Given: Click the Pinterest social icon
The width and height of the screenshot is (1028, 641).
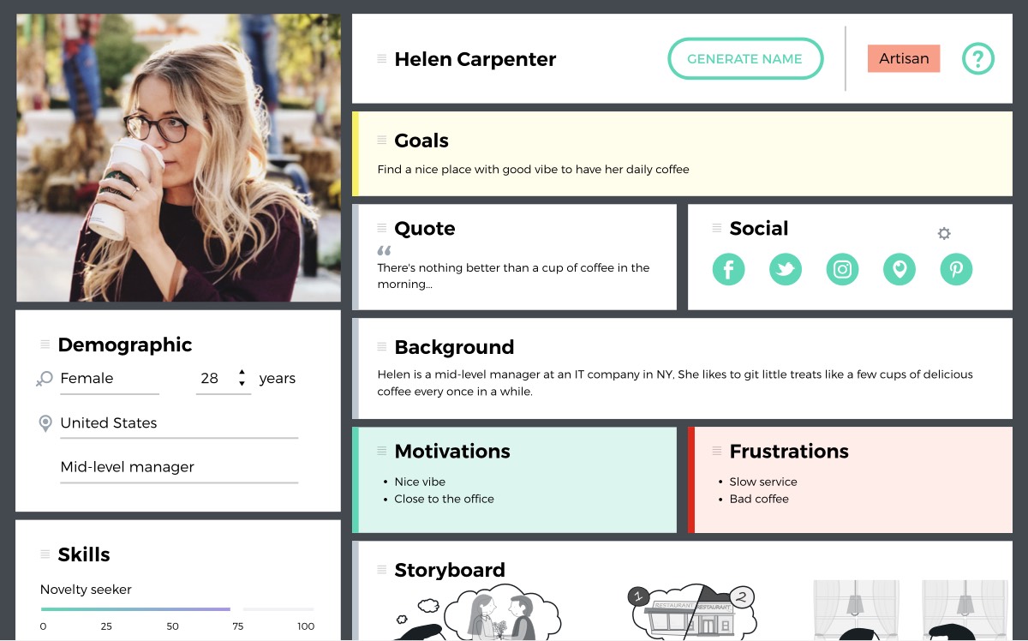Looking at the screenshot, I should coord(956,270).
